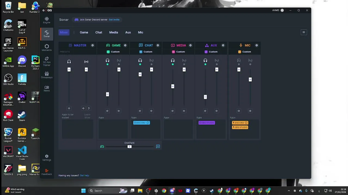Viewport: 348px width, 195px height.
Task: Click the Aux headphones volume slider handle
Action: pyautogui.click(x=205, y=97)
